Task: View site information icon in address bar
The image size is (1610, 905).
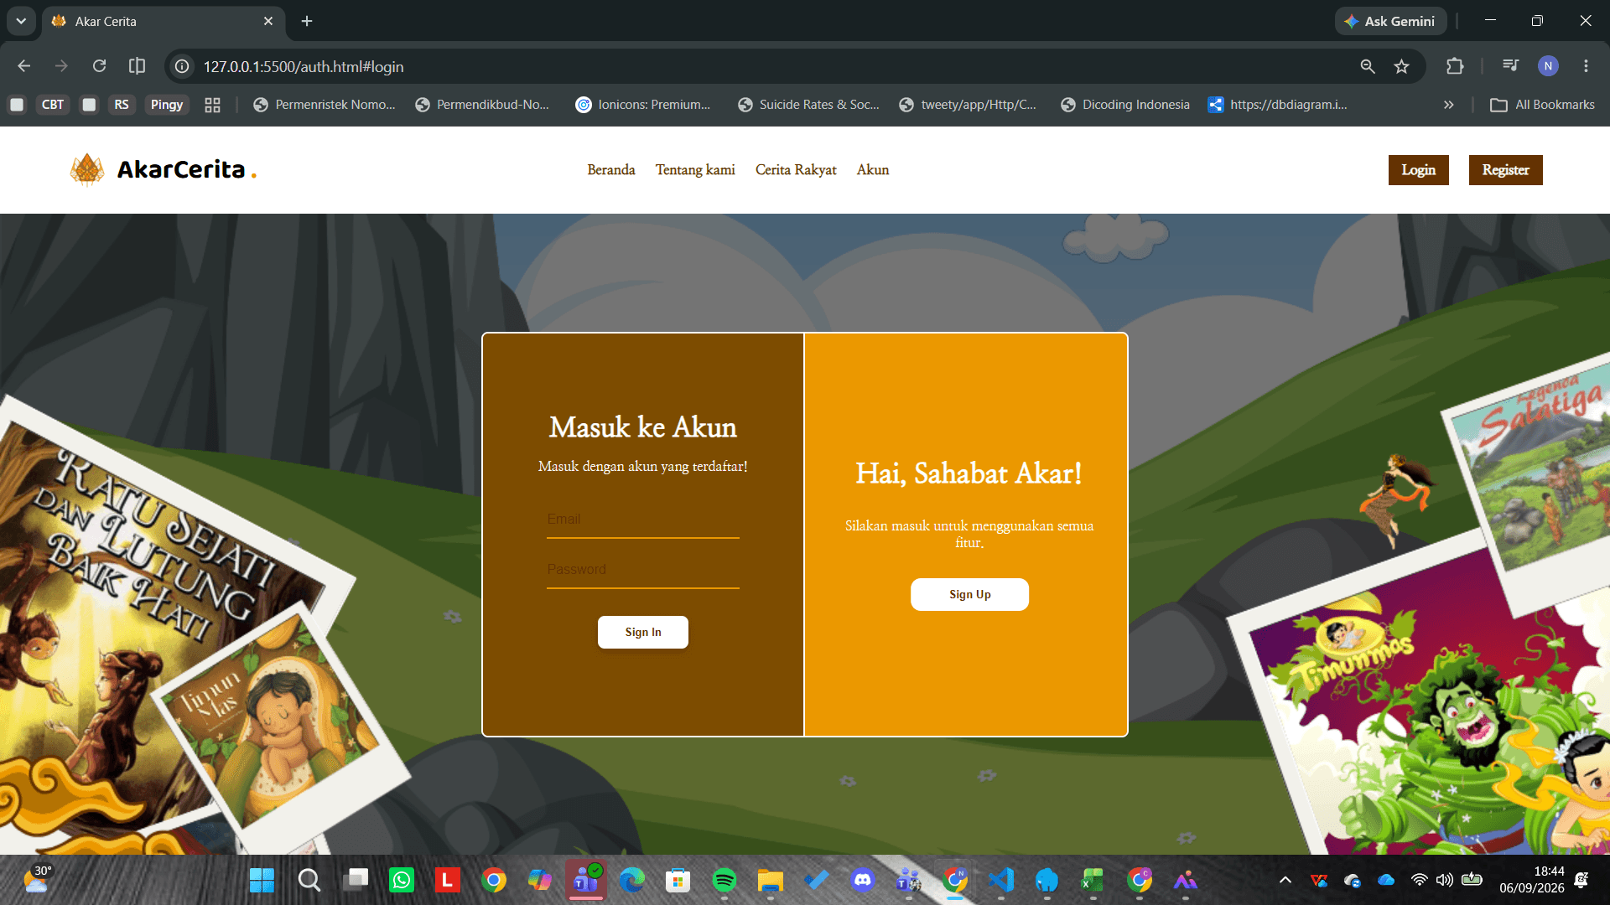Action: (x=182, y=66)
